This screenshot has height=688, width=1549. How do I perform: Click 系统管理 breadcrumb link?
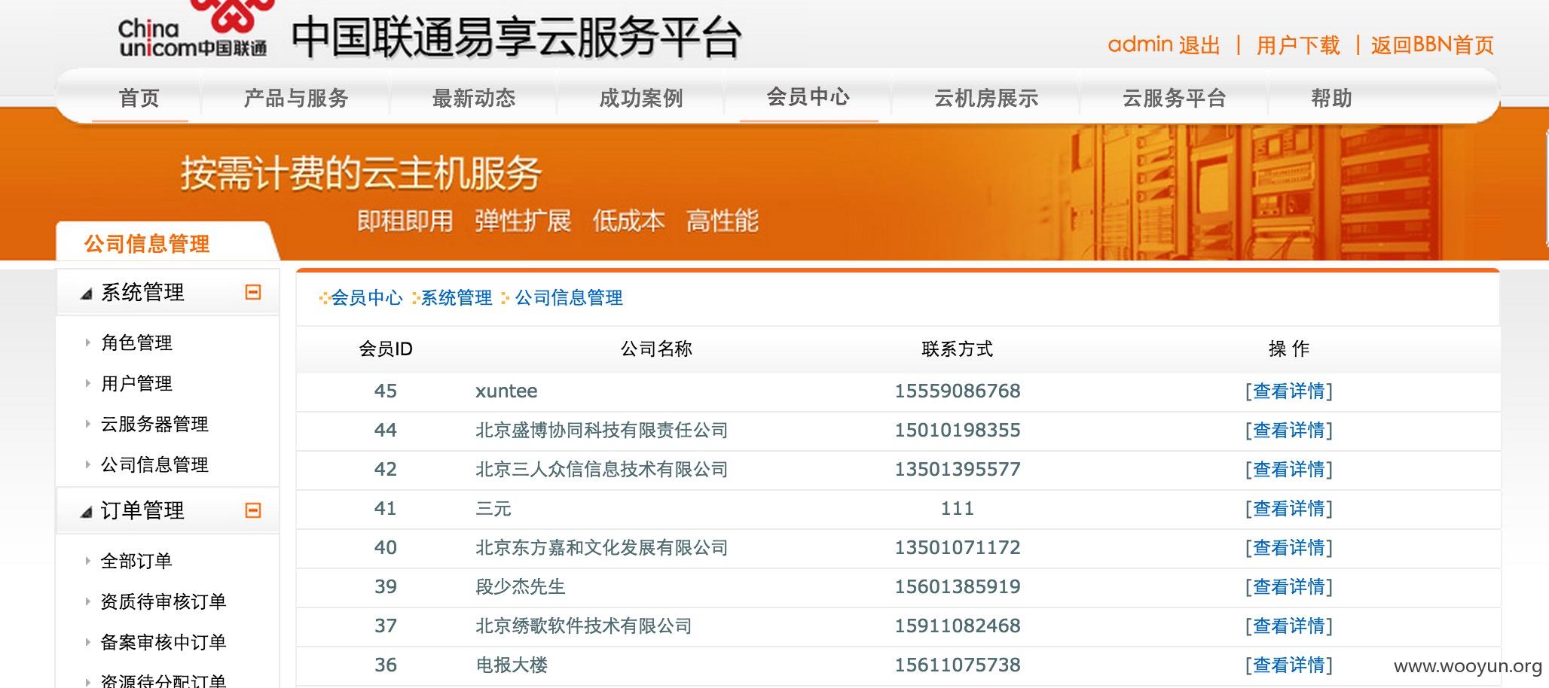click(x=456, y=298)
